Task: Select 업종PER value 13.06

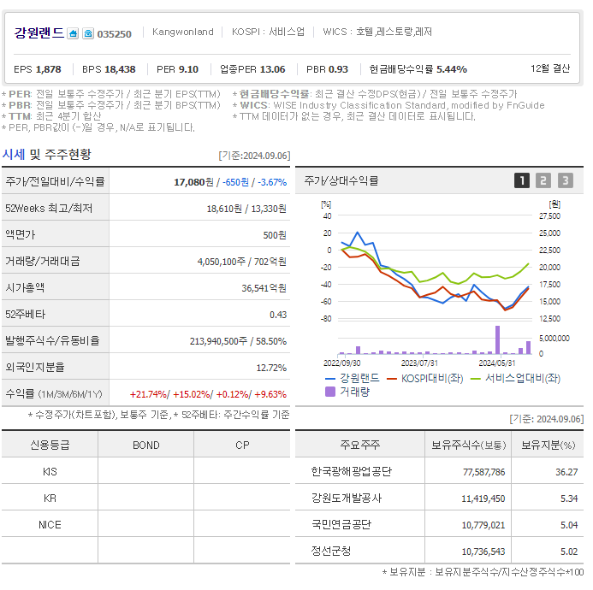Action: tap(273, 69)
